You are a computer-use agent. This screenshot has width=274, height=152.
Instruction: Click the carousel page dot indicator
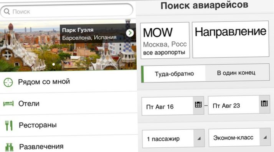pyautogui.click(x=54, y=64)
